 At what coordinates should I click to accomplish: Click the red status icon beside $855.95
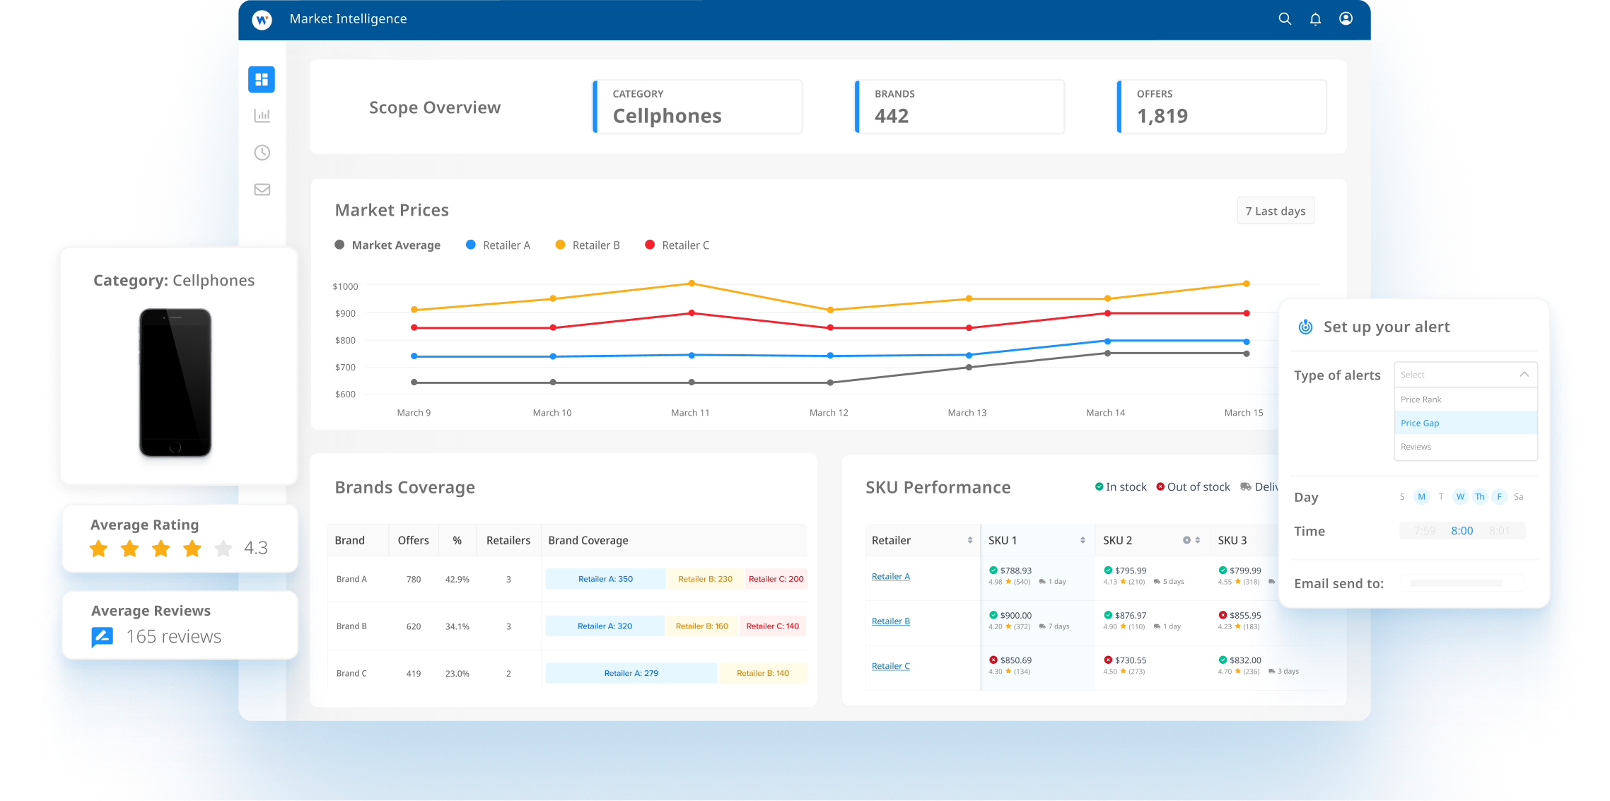1223,615
